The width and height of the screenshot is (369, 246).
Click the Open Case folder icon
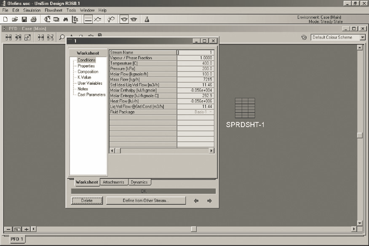pos(15,19)
